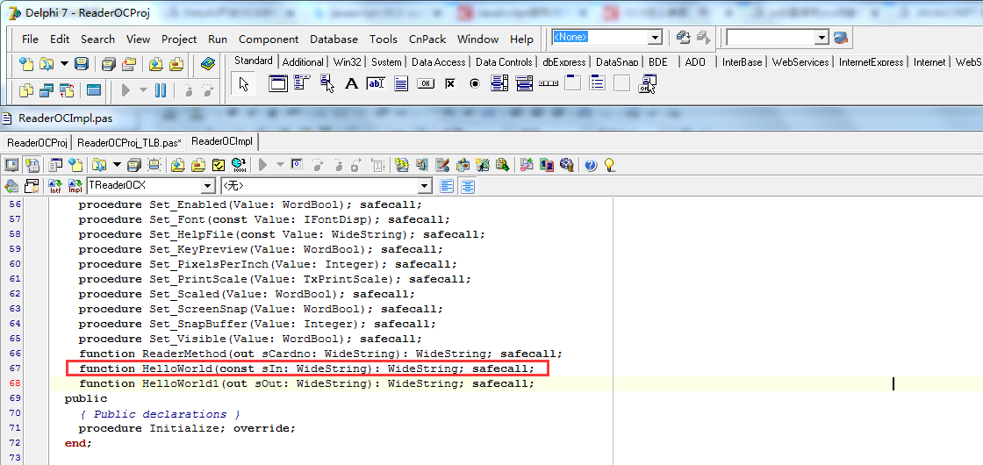Select the MainMenu component icon

[x=303, y=82]
